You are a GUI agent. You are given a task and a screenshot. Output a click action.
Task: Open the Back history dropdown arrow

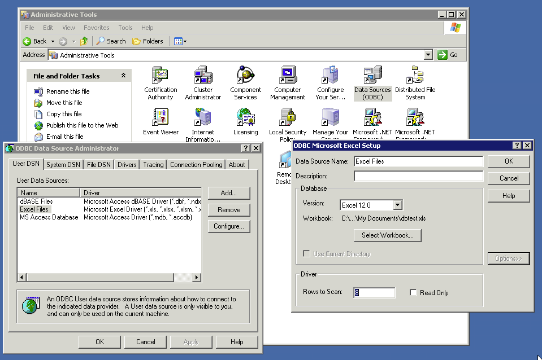53,41
